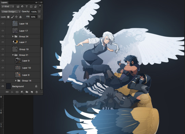Filter layers by type layer icon
The image size is (185, 134).
(x=27, y=7)
